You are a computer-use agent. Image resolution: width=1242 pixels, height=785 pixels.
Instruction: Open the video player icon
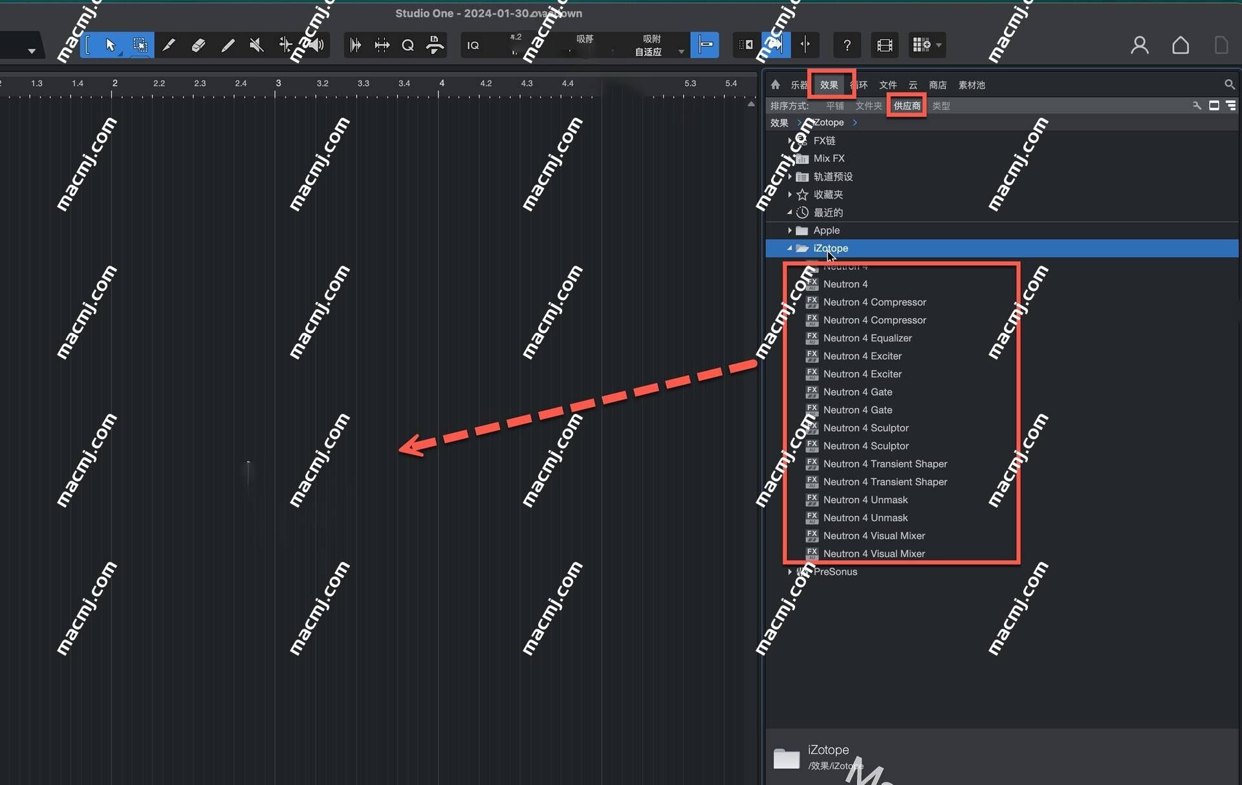tap(884, 45)
